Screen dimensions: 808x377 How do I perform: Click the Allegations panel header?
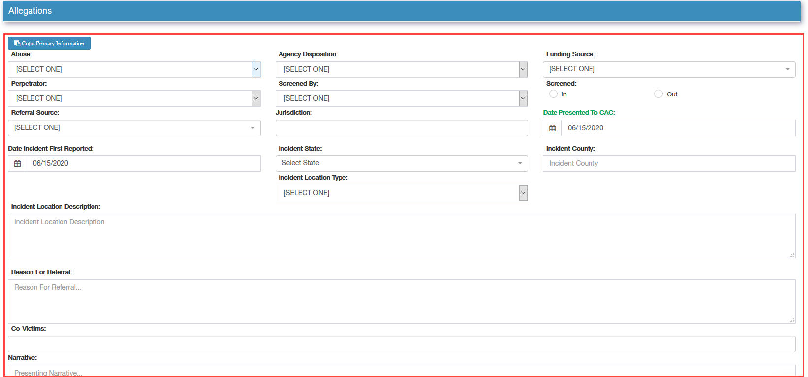pos(402,11)
